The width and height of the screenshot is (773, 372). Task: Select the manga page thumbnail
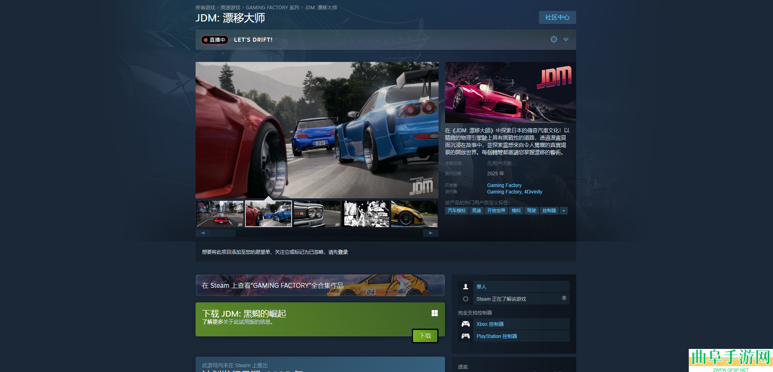tap(366, 214)
